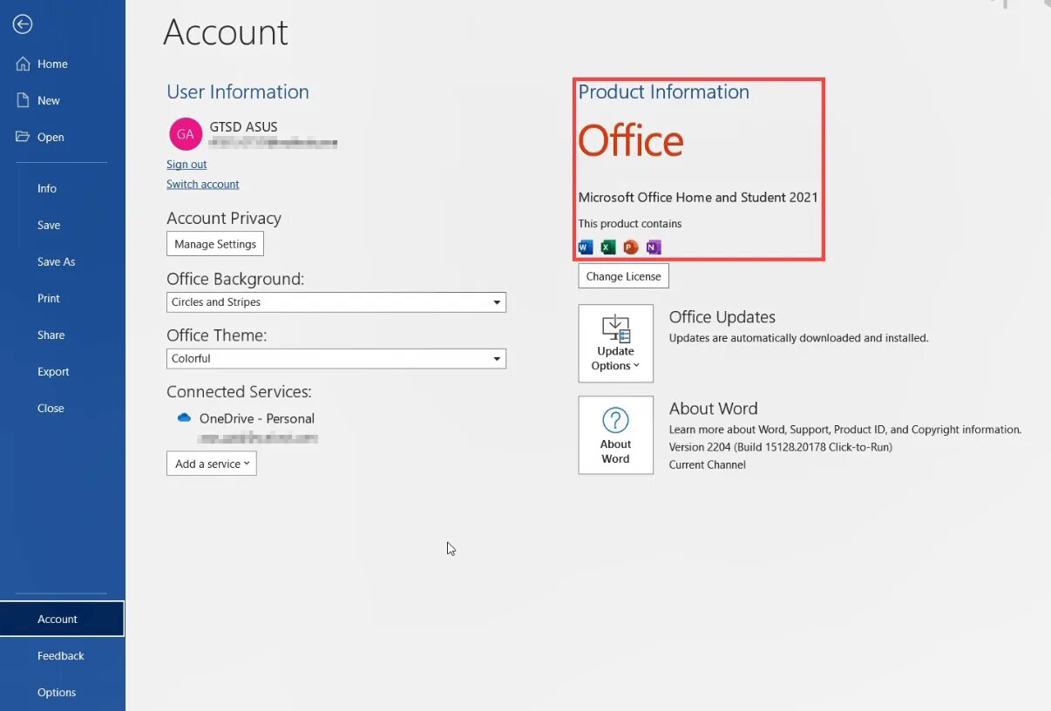1051x711 pixels.
Task: Click the 'This product contains' label
Action: pos(630,224)
